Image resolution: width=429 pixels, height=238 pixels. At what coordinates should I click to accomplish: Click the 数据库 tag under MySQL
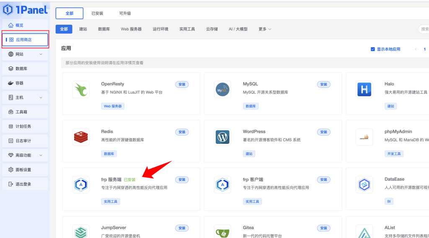tap(251, 106)
